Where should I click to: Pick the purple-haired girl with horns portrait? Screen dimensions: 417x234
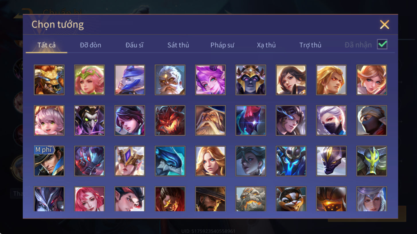click(x=210, y=80)
